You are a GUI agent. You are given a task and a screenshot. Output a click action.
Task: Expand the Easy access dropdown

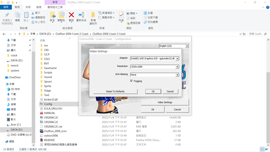tap(114, 18)
